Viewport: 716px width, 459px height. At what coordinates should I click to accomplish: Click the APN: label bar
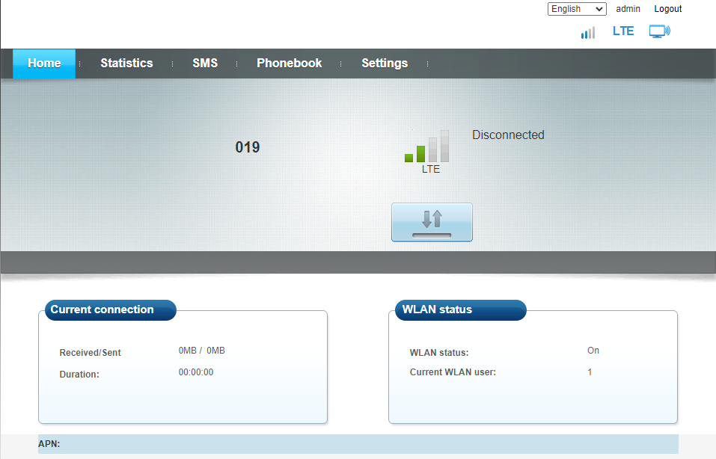point(358,444)
